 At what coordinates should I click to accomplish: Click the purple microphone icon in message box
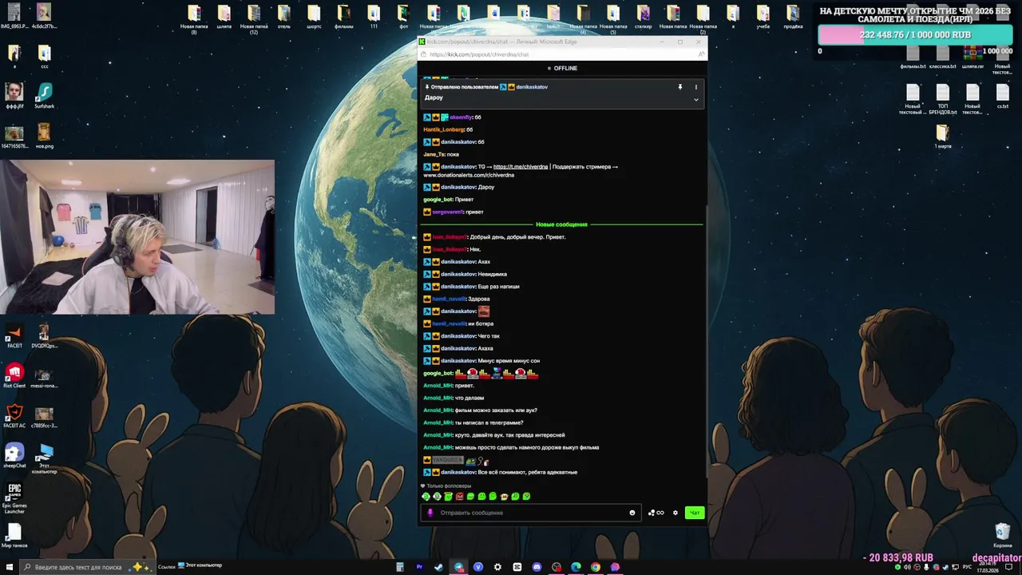[430, 513]
